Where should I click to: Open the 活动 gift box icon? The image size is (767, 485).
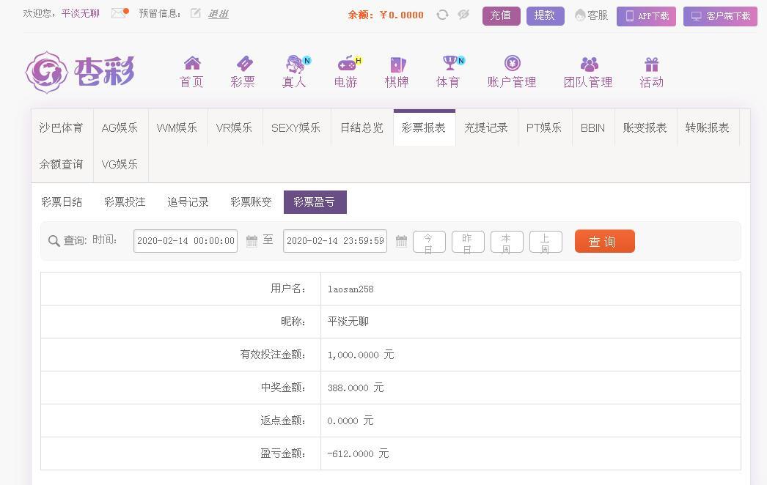[651, 64]
